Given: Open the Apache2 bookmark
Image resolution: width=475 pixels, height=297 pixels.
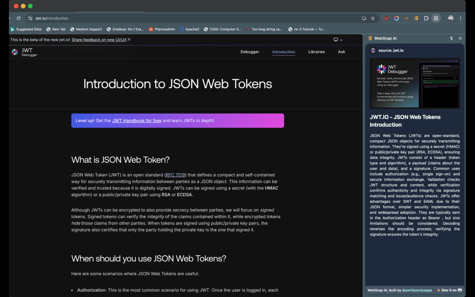Looking at the screenshot, I should click(x=189, y=29).
